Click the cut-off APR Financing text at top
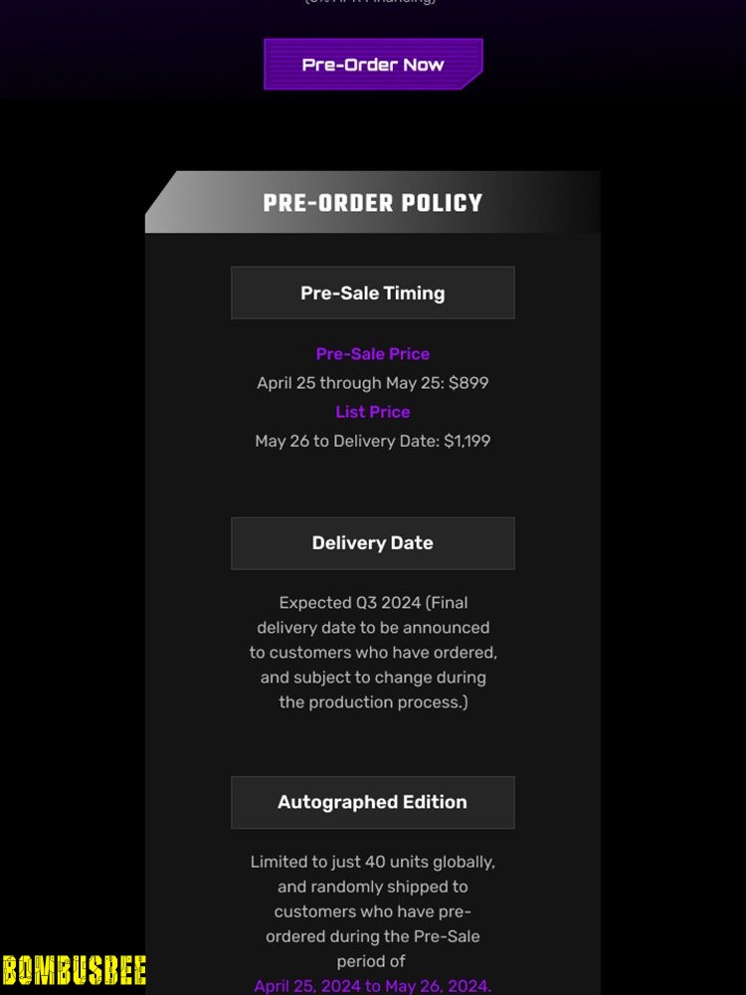The image size is (746, 995). coord(370,2)
